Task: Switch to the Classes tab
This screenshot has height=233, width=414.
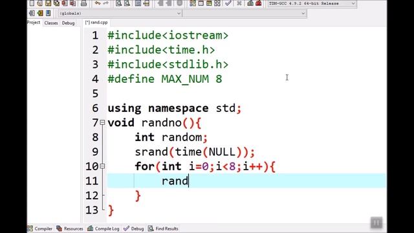Action: tap(51, 23)
